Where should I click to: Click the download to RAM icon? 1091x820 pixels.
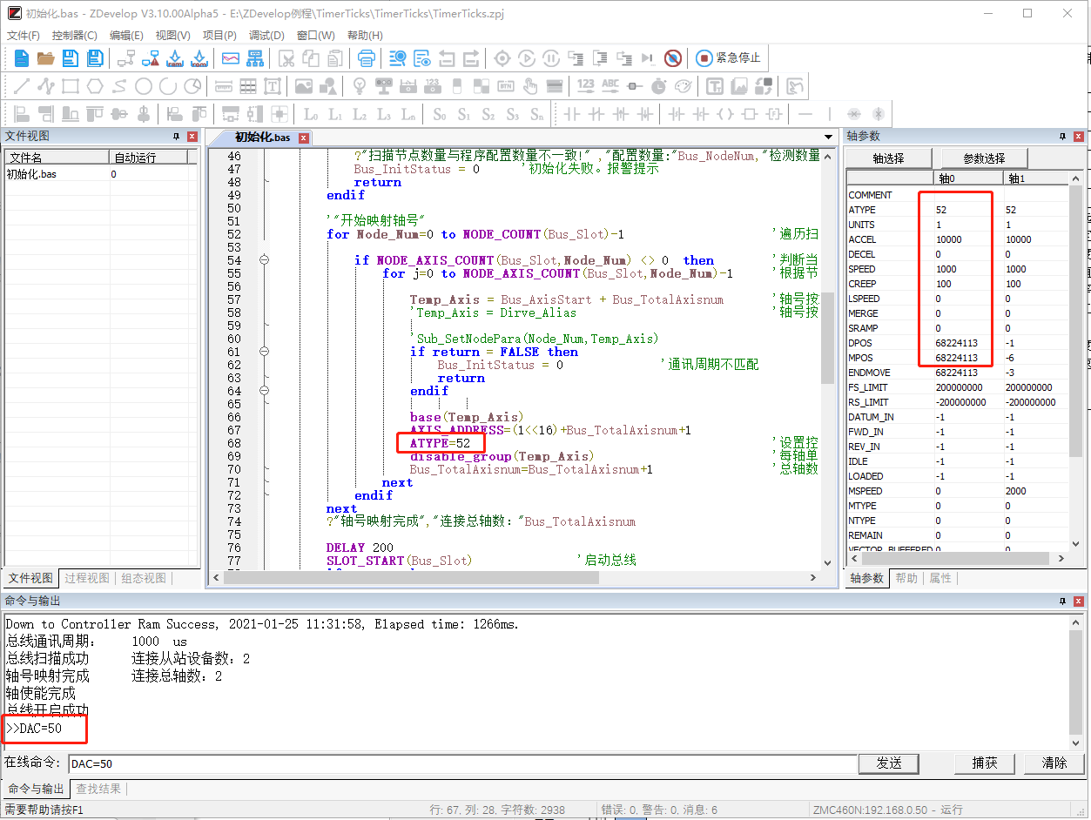click(x=175, y=58)
